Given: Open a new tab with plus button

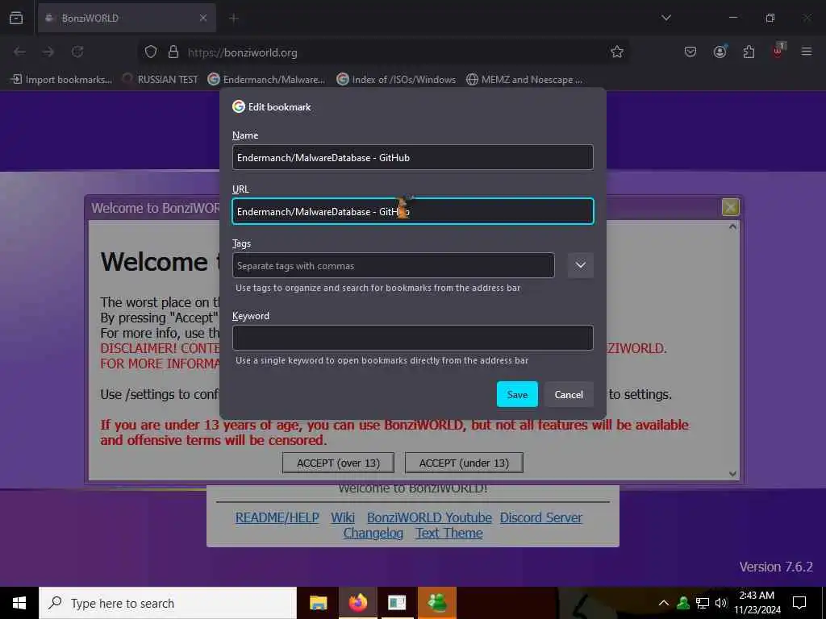Looking at the screenshot, I should pyautogui.click(x=234, y=19).
